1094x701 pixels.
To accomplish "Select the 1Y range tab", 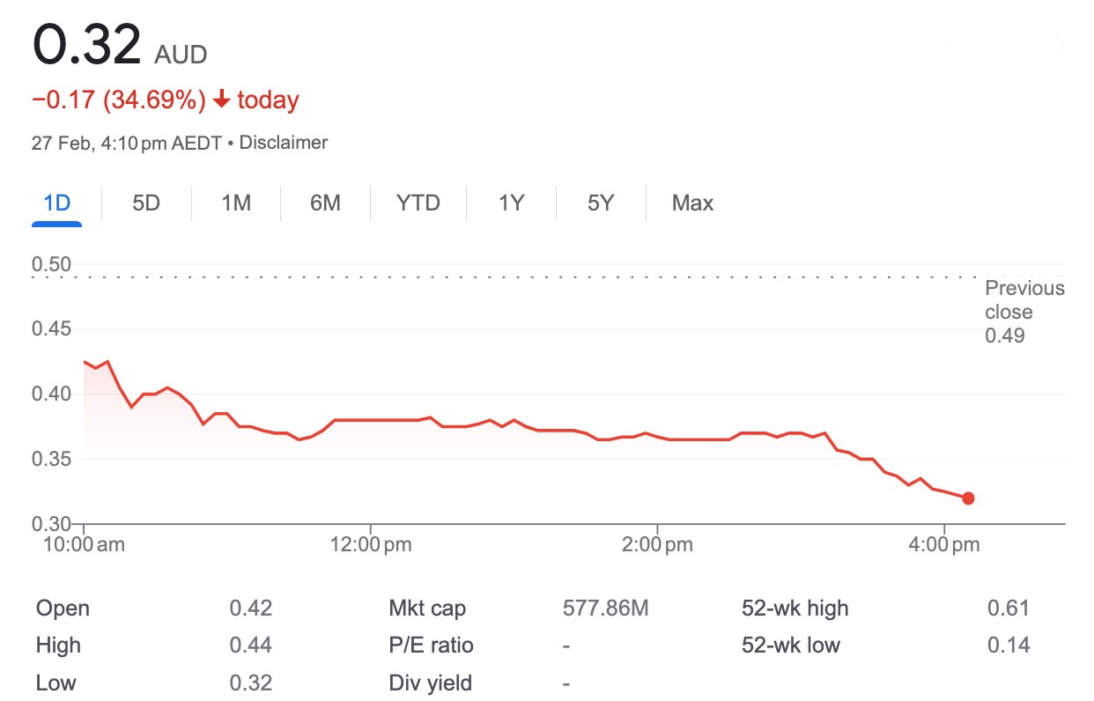I will click(x=511, y=203).
